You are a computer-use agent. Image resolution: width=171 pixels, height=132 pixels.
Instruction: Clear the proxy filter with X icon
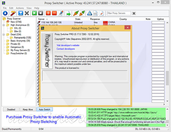point(134,13)
